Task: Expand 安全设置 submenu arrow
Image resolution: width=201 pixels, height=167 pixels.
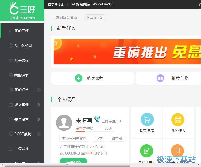Action: 39,119
